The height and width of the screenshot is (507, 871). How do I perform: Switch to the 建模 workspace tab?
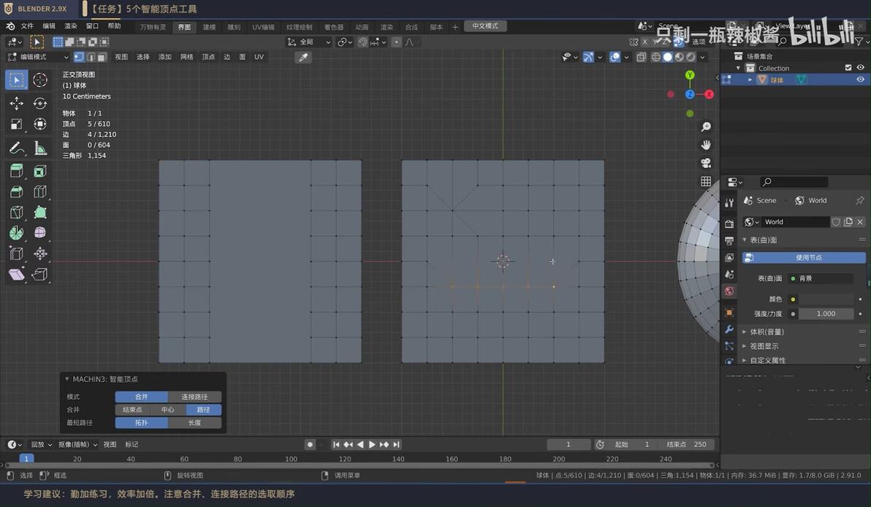[x=209, y=26]
